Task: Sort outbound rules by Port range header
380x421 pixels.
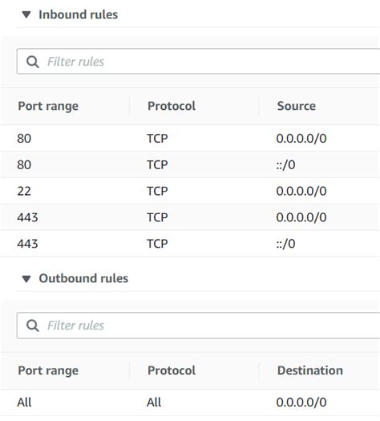Action: pos(48,370)
